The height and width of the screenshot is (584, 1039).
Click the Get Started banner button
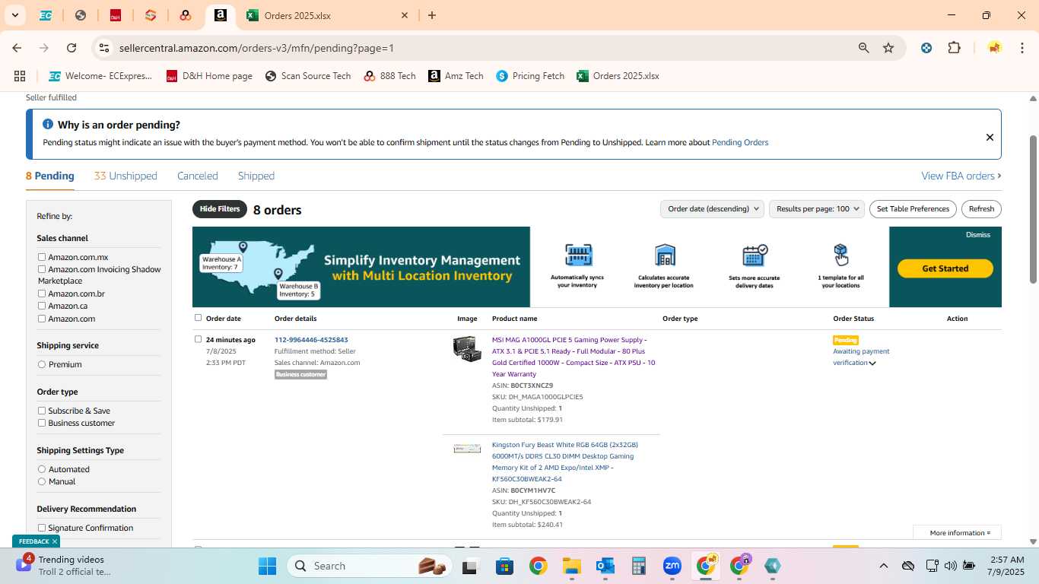(x=945, y=268)
